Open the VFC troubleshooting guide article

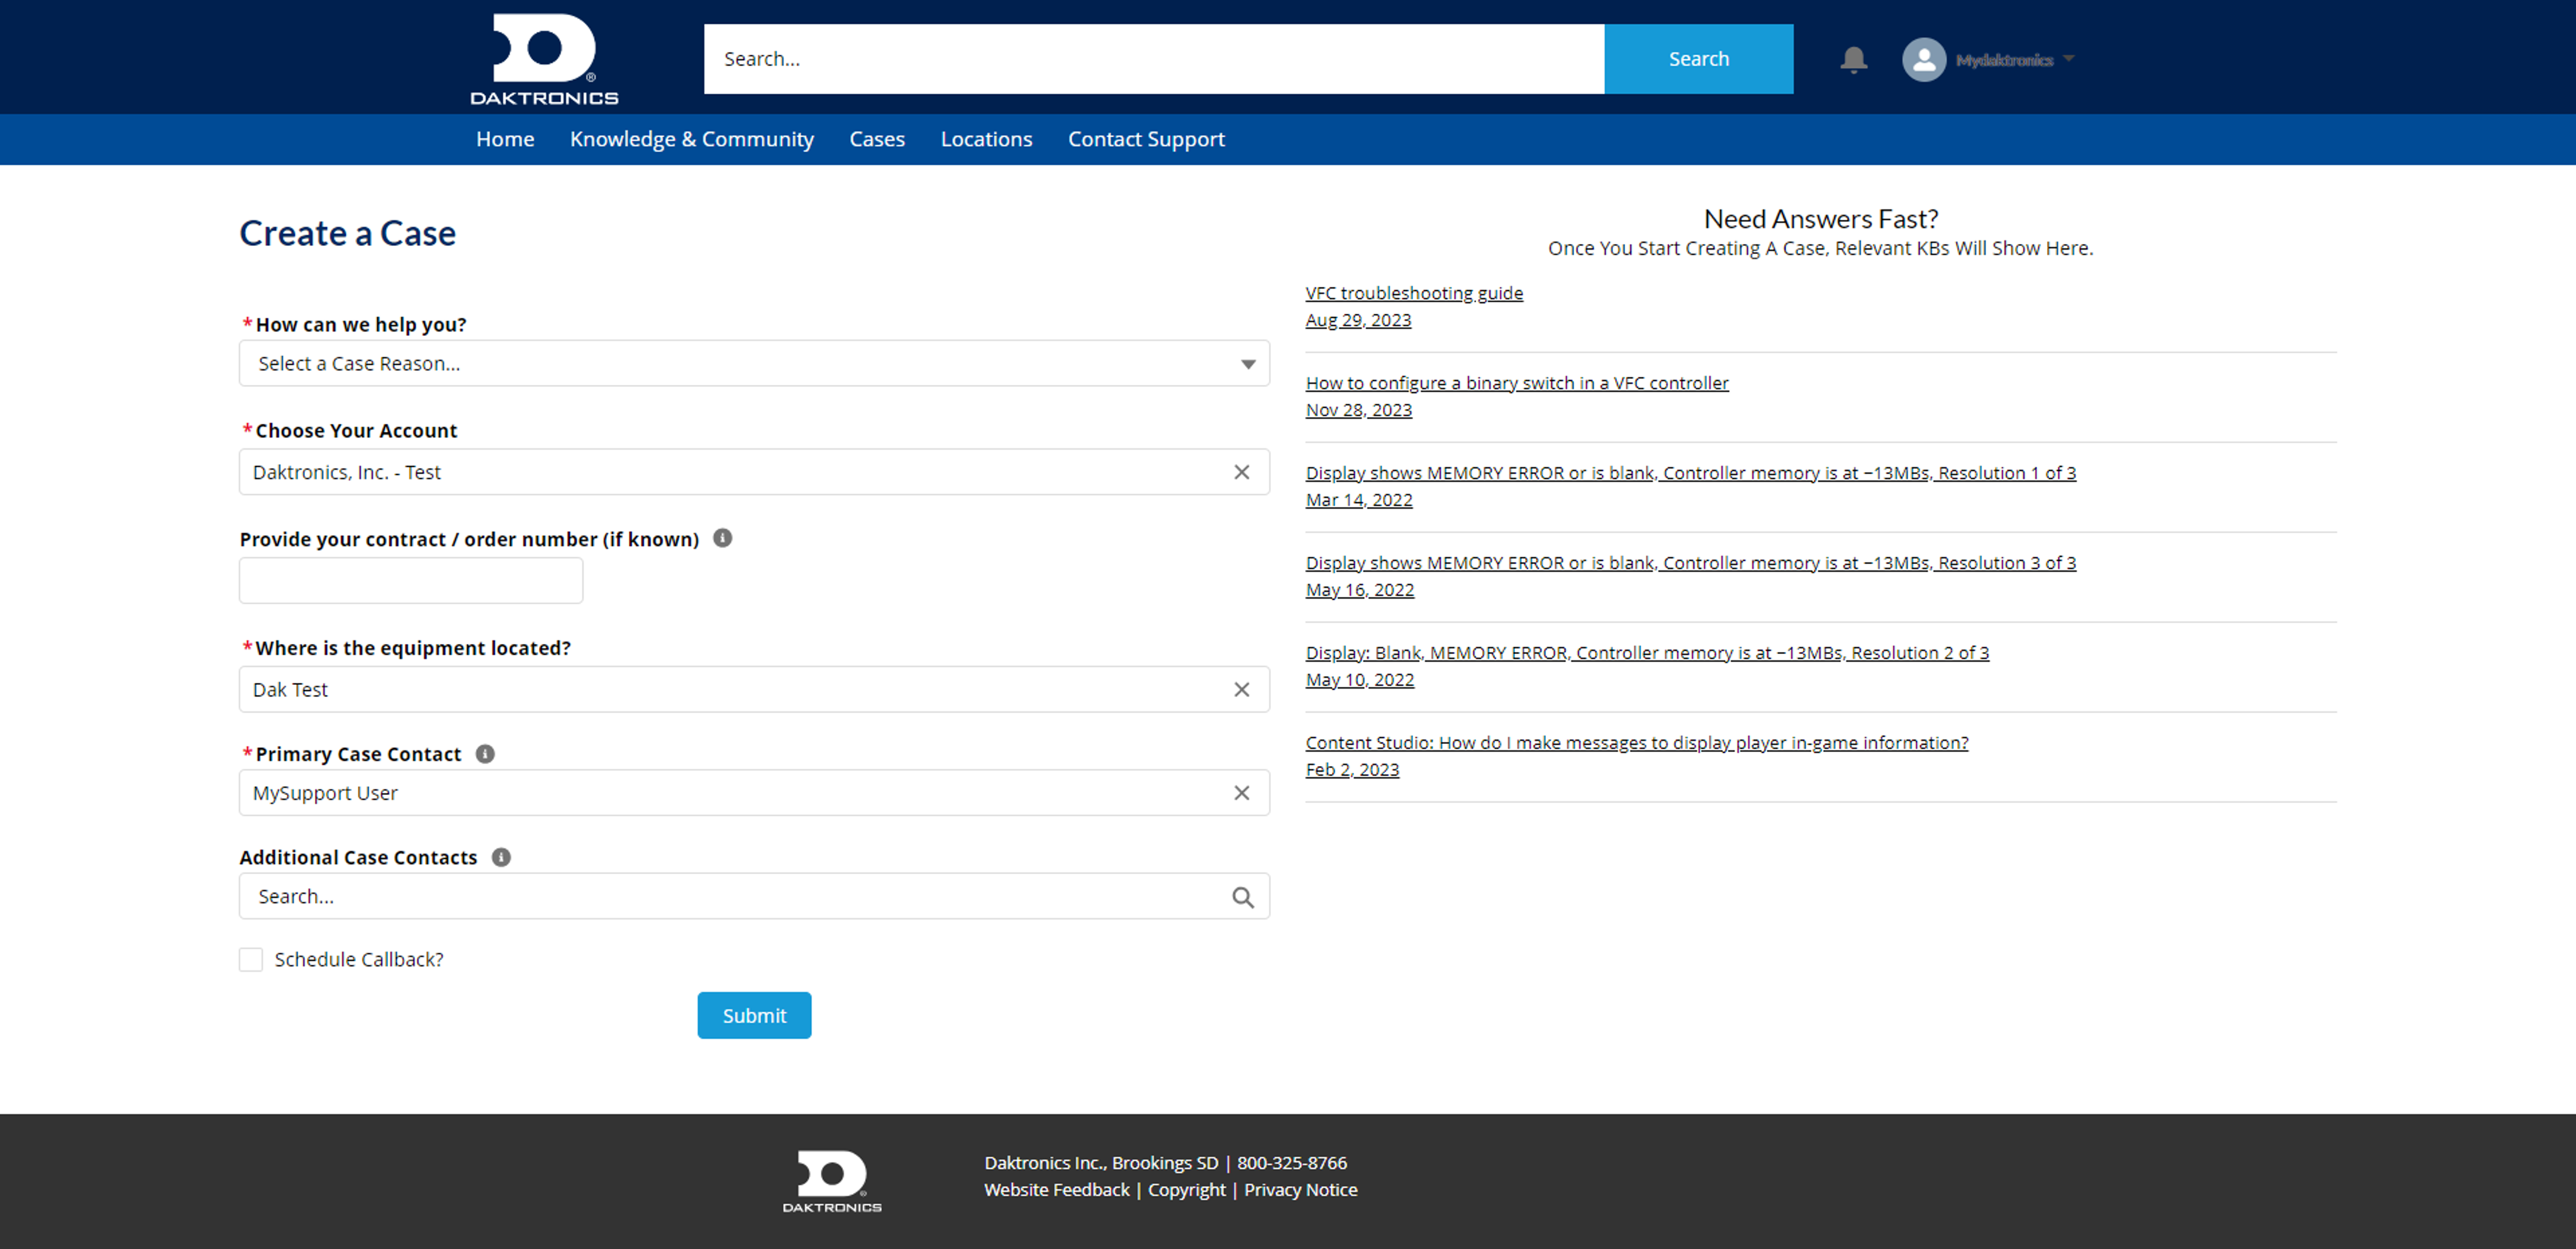click(1413, 292)
